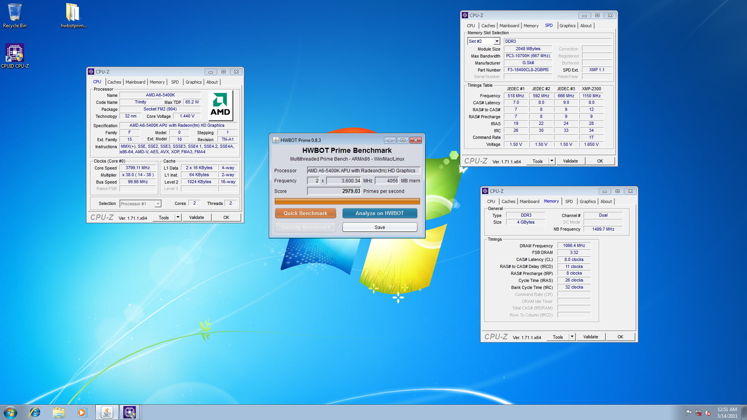
Task: Select the SPD tab in CPU-Z Memory window
Action: (x=569, y=201)
